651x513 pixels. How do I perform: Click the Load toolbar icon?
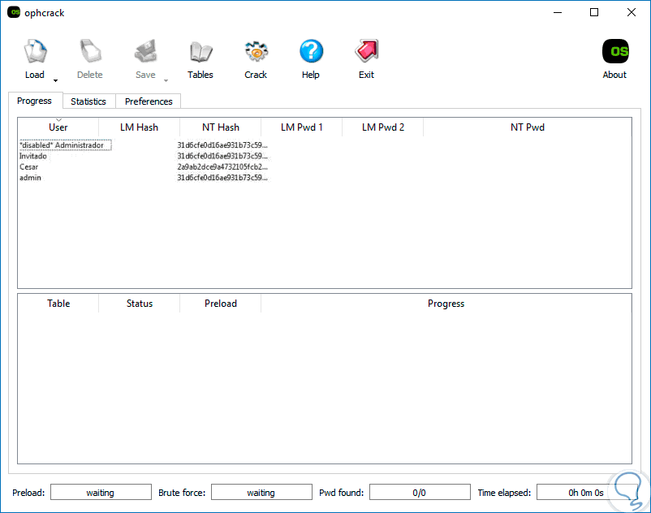tap(35, 51)
